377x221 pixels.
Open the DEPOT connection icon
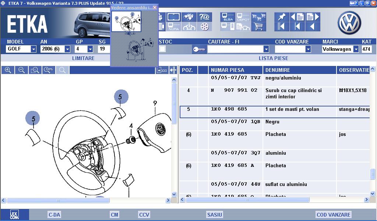pos(243,17)
